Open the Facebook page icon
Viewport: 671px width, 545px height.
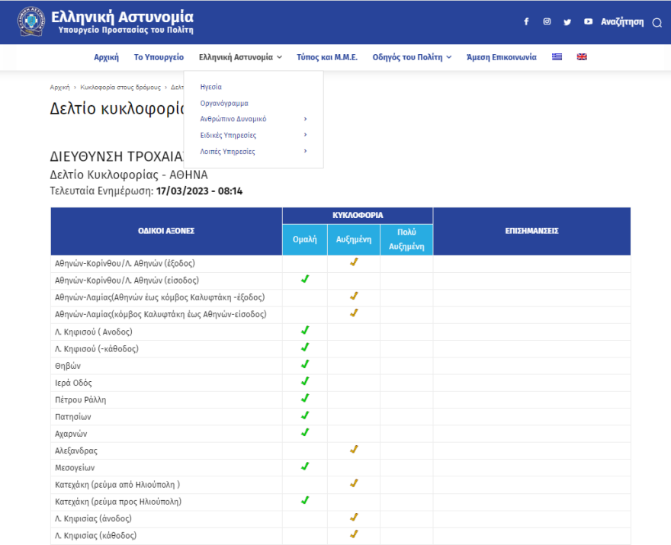[x=526, y=22]
